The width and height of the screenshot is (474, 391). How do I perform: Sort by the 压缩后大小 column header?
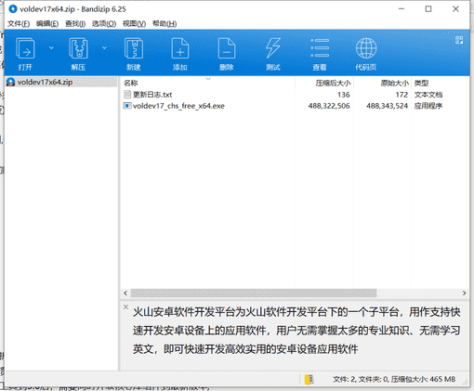(x=333, y=83)
